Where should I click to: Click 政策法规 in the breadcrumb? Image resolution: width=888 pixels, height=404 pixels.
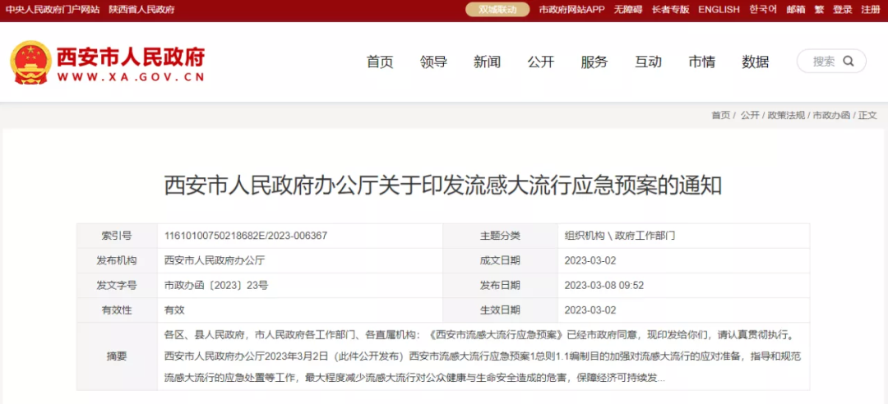[x=787, y=116]
